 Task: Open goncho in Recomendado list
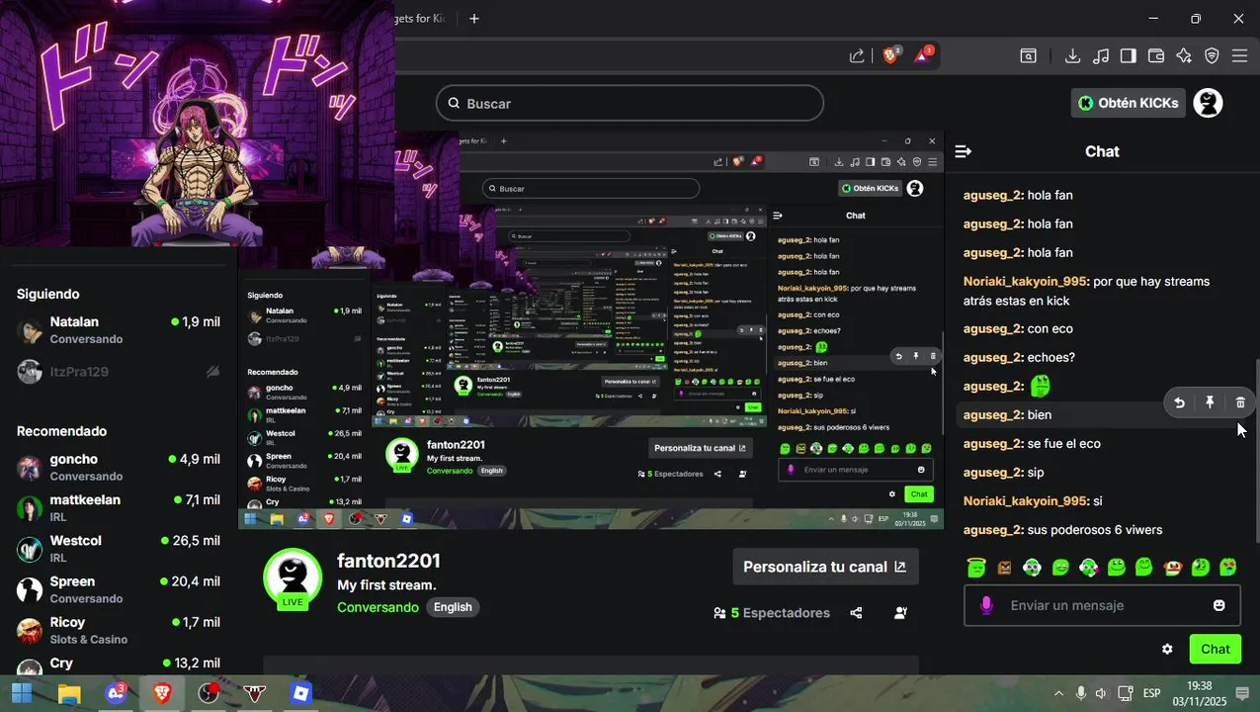coord(119,468)
